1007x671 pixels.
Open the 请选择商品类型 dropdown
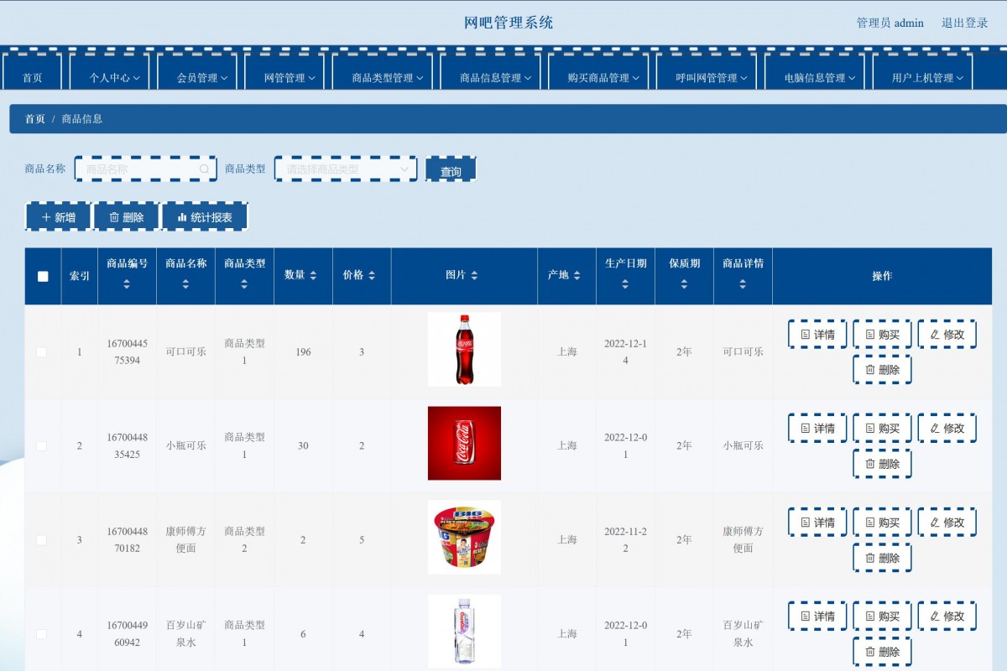coord(344,168)
